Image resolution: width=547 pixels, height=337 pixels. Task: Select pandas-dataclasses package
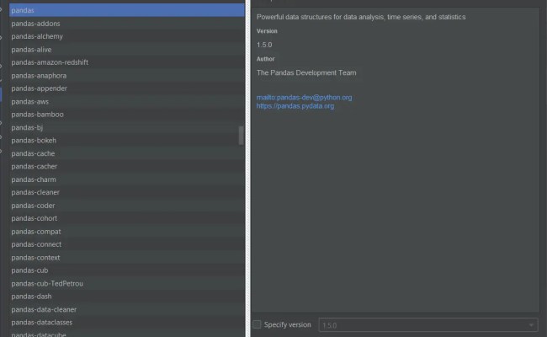pos(126,323)
